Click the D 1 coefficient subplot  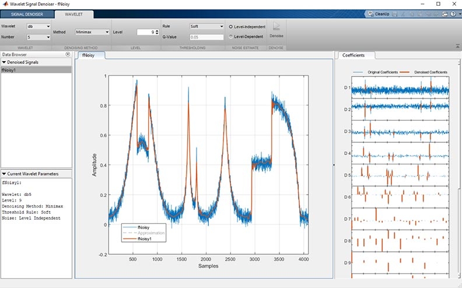pyautogui.click(x=400, y=87)
